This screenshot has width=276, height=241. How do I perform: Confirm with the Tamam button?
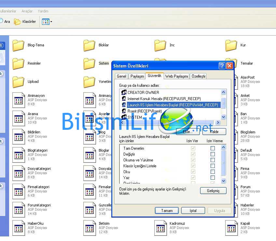coord(167,210)
